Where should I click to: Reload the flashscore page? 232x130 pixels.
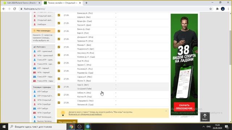tap(14, 9)
